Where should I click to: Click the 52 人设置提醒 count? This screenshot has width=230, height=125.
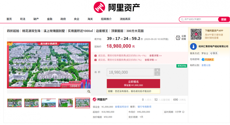click(x=162, y=100)
